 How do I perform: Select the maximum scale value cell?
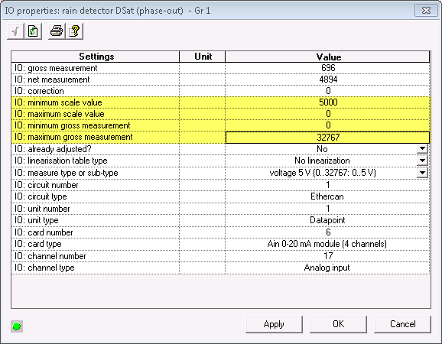coord(327,114)
